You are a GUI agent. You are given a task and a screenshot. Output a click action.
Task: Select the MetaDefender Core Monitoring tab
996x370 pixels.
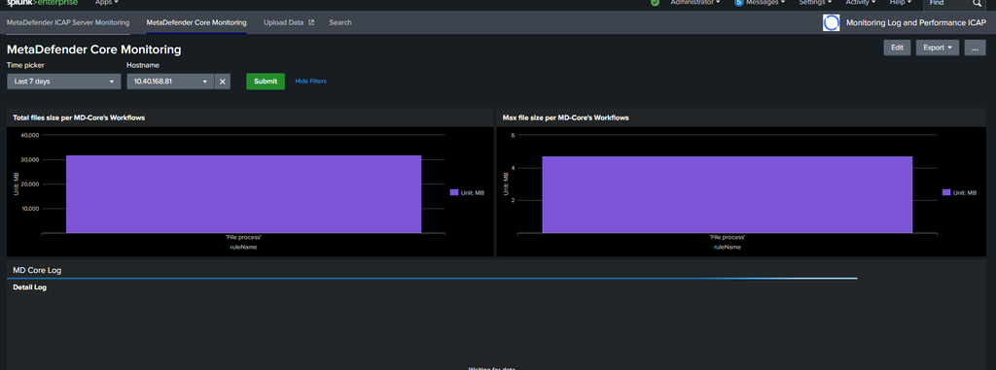coord(196,22)
